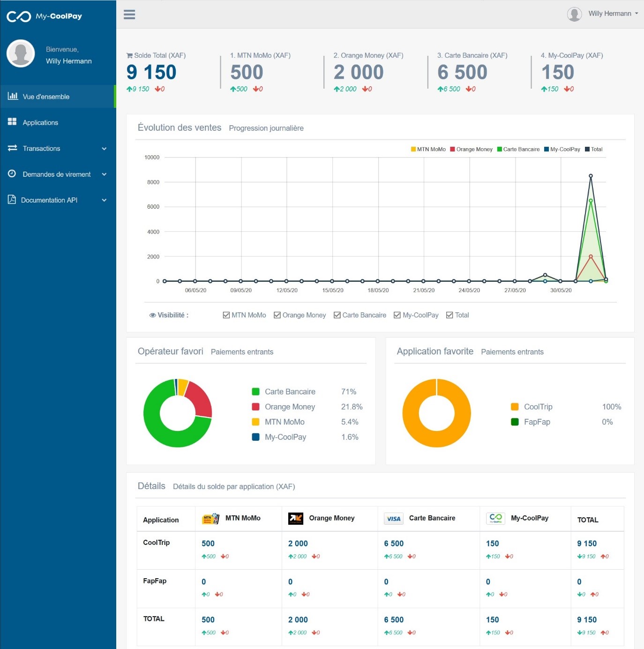Click the Applications grid icon
The width and height of the screenshot is (644, 649).
(12, 122)
